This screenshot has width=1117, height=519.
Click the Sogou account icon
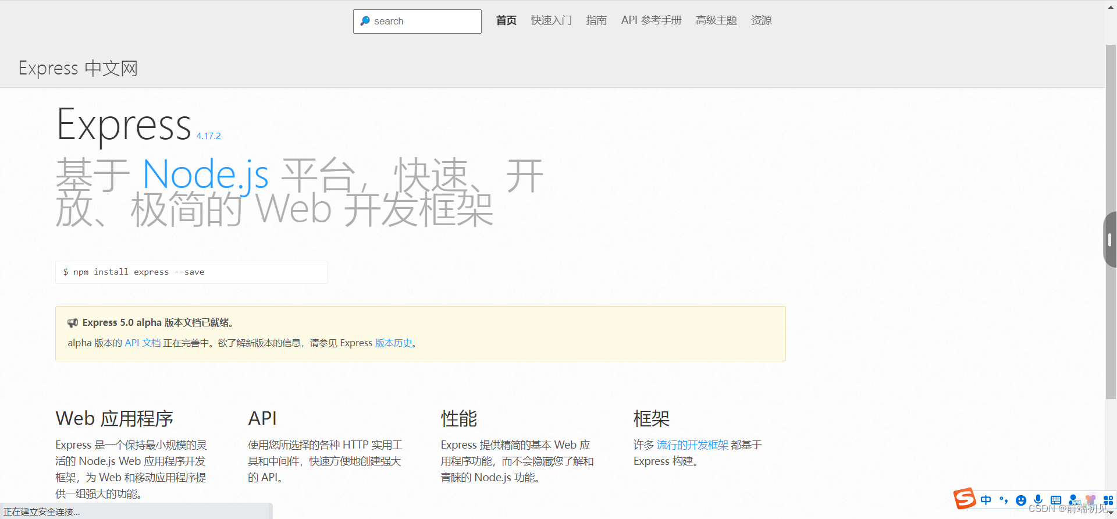tap(1073, 500)
